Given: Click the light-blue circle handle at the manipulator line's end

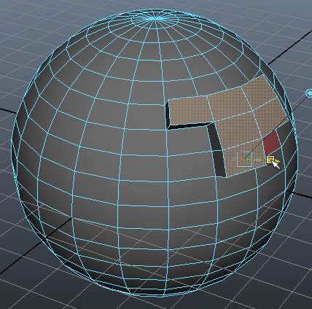Looking at the screenshot, I should click(310, 93).
